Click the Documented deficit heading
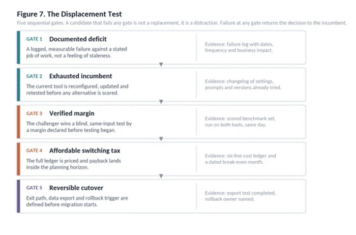This screenshot has width=356, height=235. coord(78,39)
